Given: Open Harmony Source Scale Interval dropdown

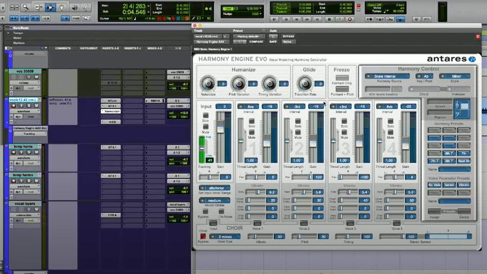Looking at the screenshot, I should click(x=387, y=76).
